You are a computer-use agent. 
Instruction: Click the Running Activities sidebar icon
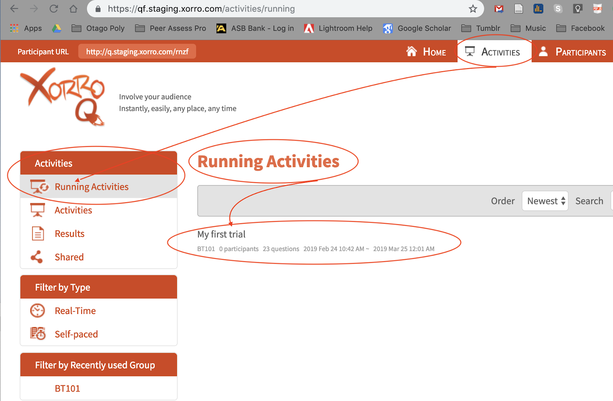coord(39,186)
